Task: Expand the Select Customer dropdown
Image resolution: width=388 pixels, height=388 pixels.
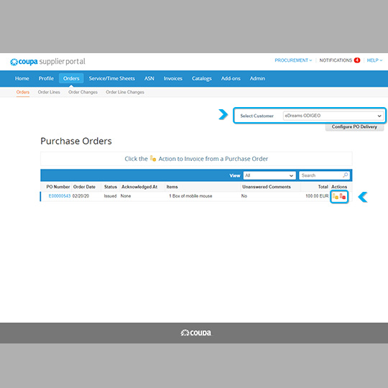Action: (x=333, y=116)
